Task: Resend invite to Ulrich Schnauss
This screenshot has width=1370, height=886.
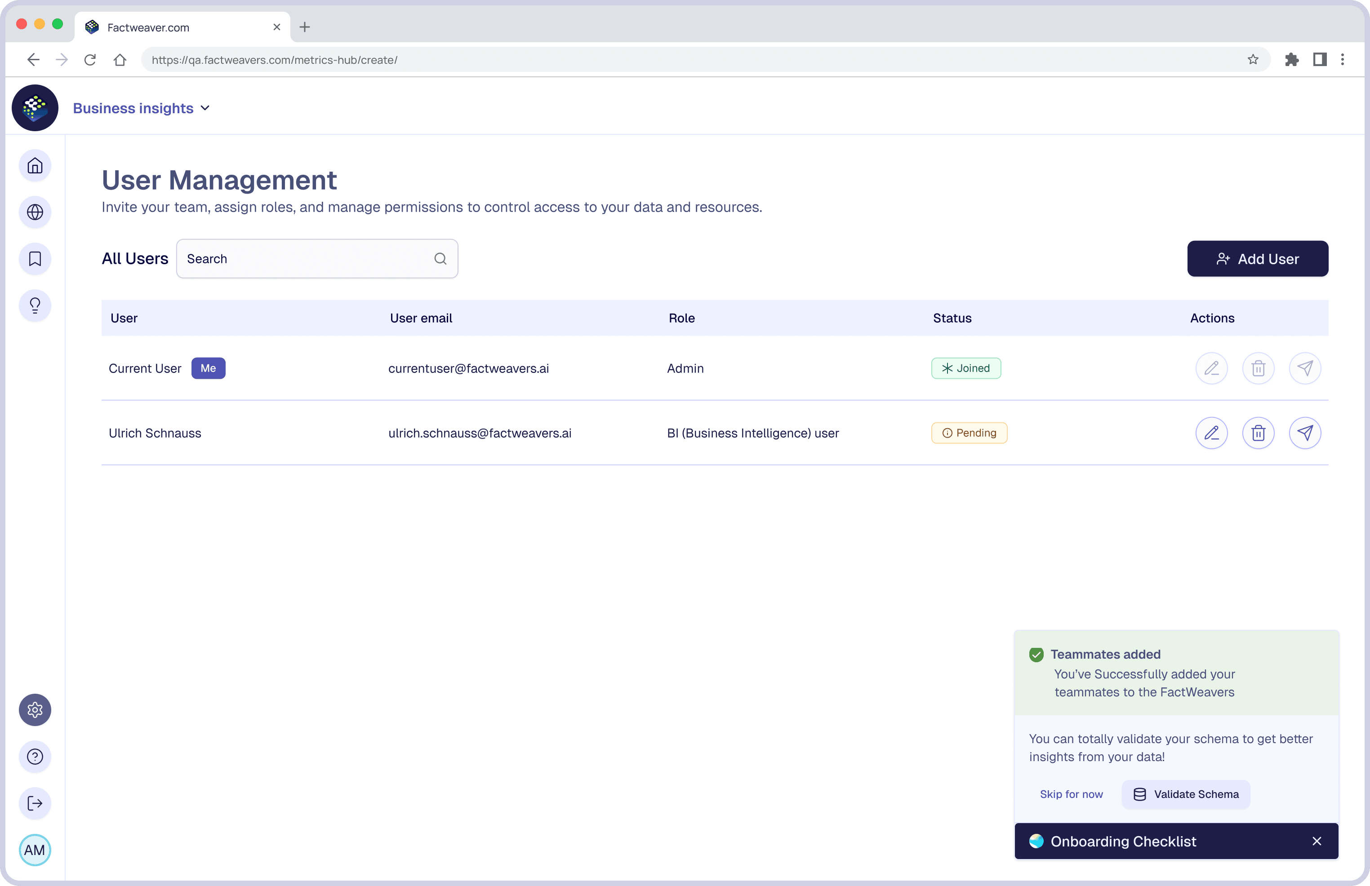Action: 1305,433
